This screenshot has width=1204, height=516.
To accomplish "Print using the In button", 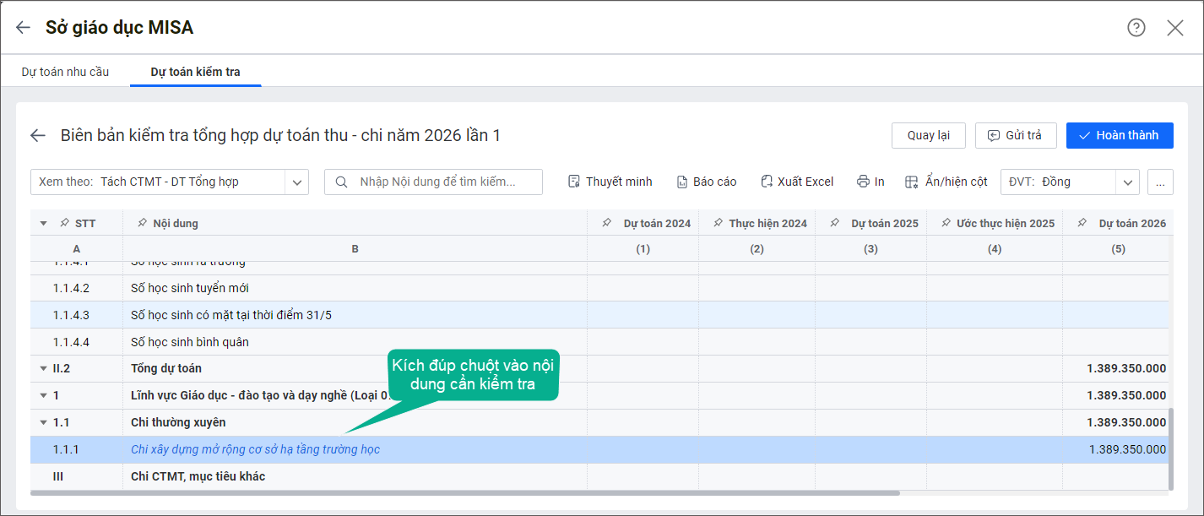I will pyautogui.click(x=870, y=182).
